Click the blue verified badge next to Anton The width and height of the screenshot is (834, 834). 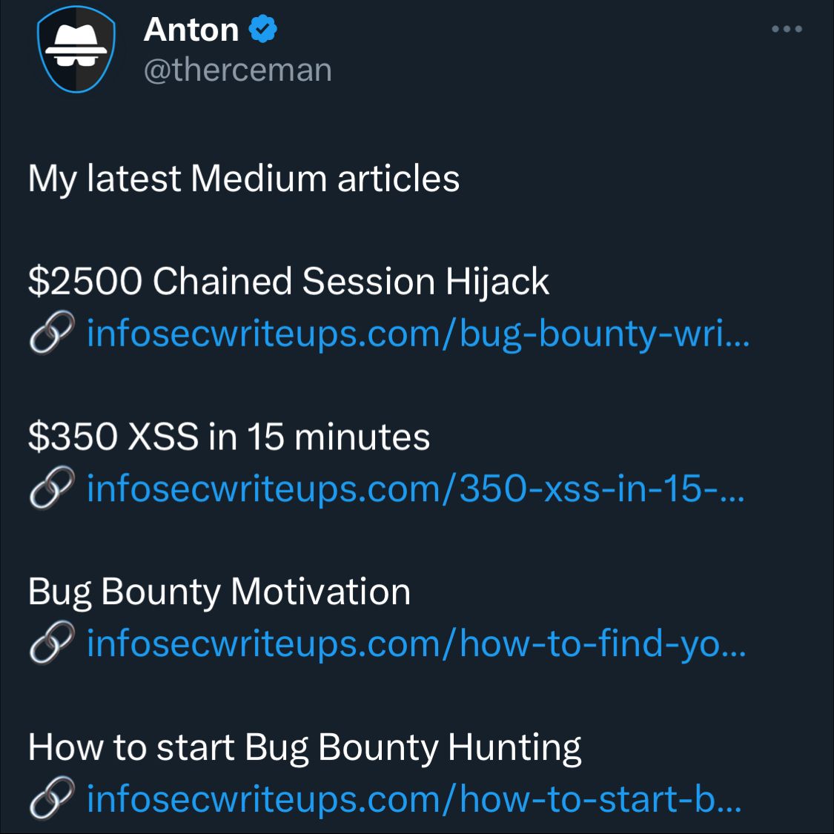(x=263, y=29)
